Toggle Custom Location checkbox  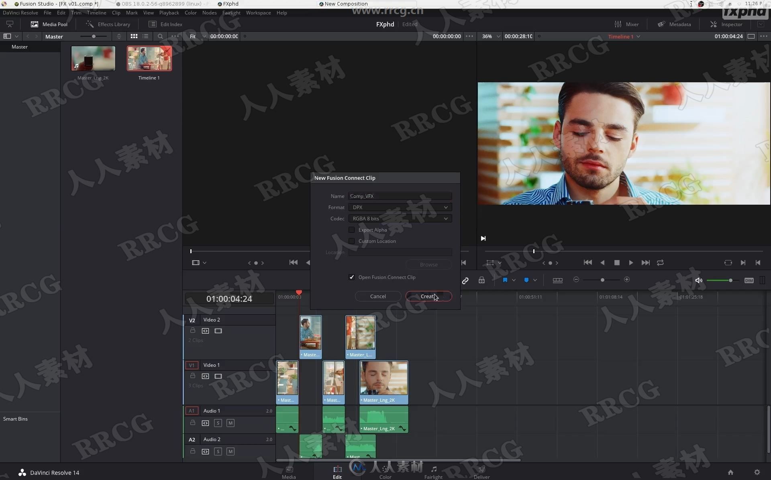tap(352, 241)
